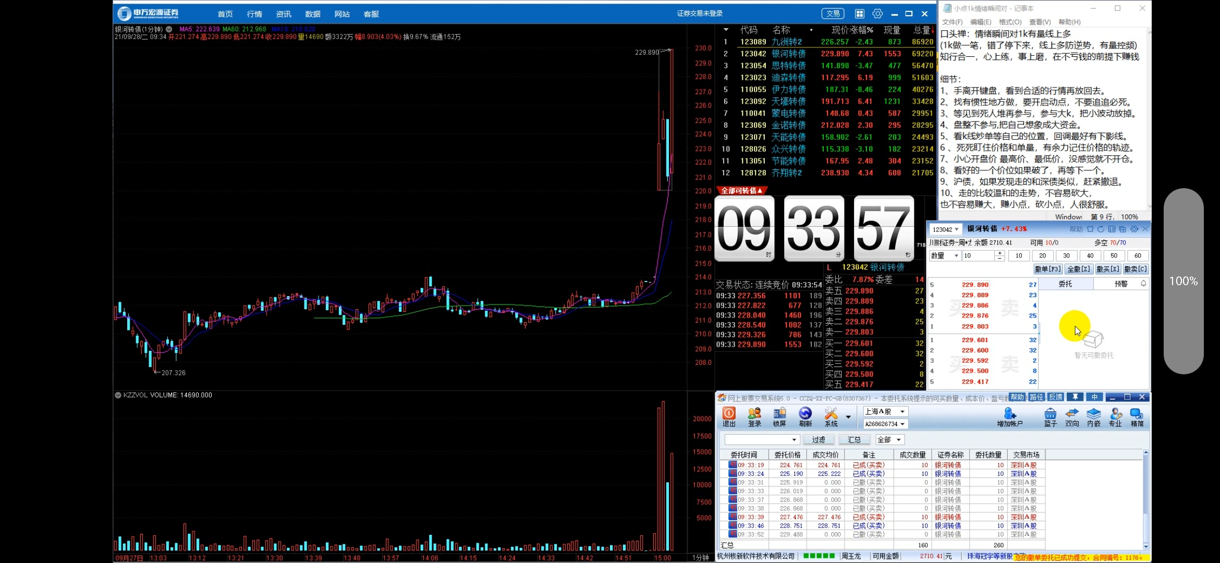Screen dimensions: 1220x563
Task: Click 路径 button in trading titlebar
Action: click(x=1036, y=397)
